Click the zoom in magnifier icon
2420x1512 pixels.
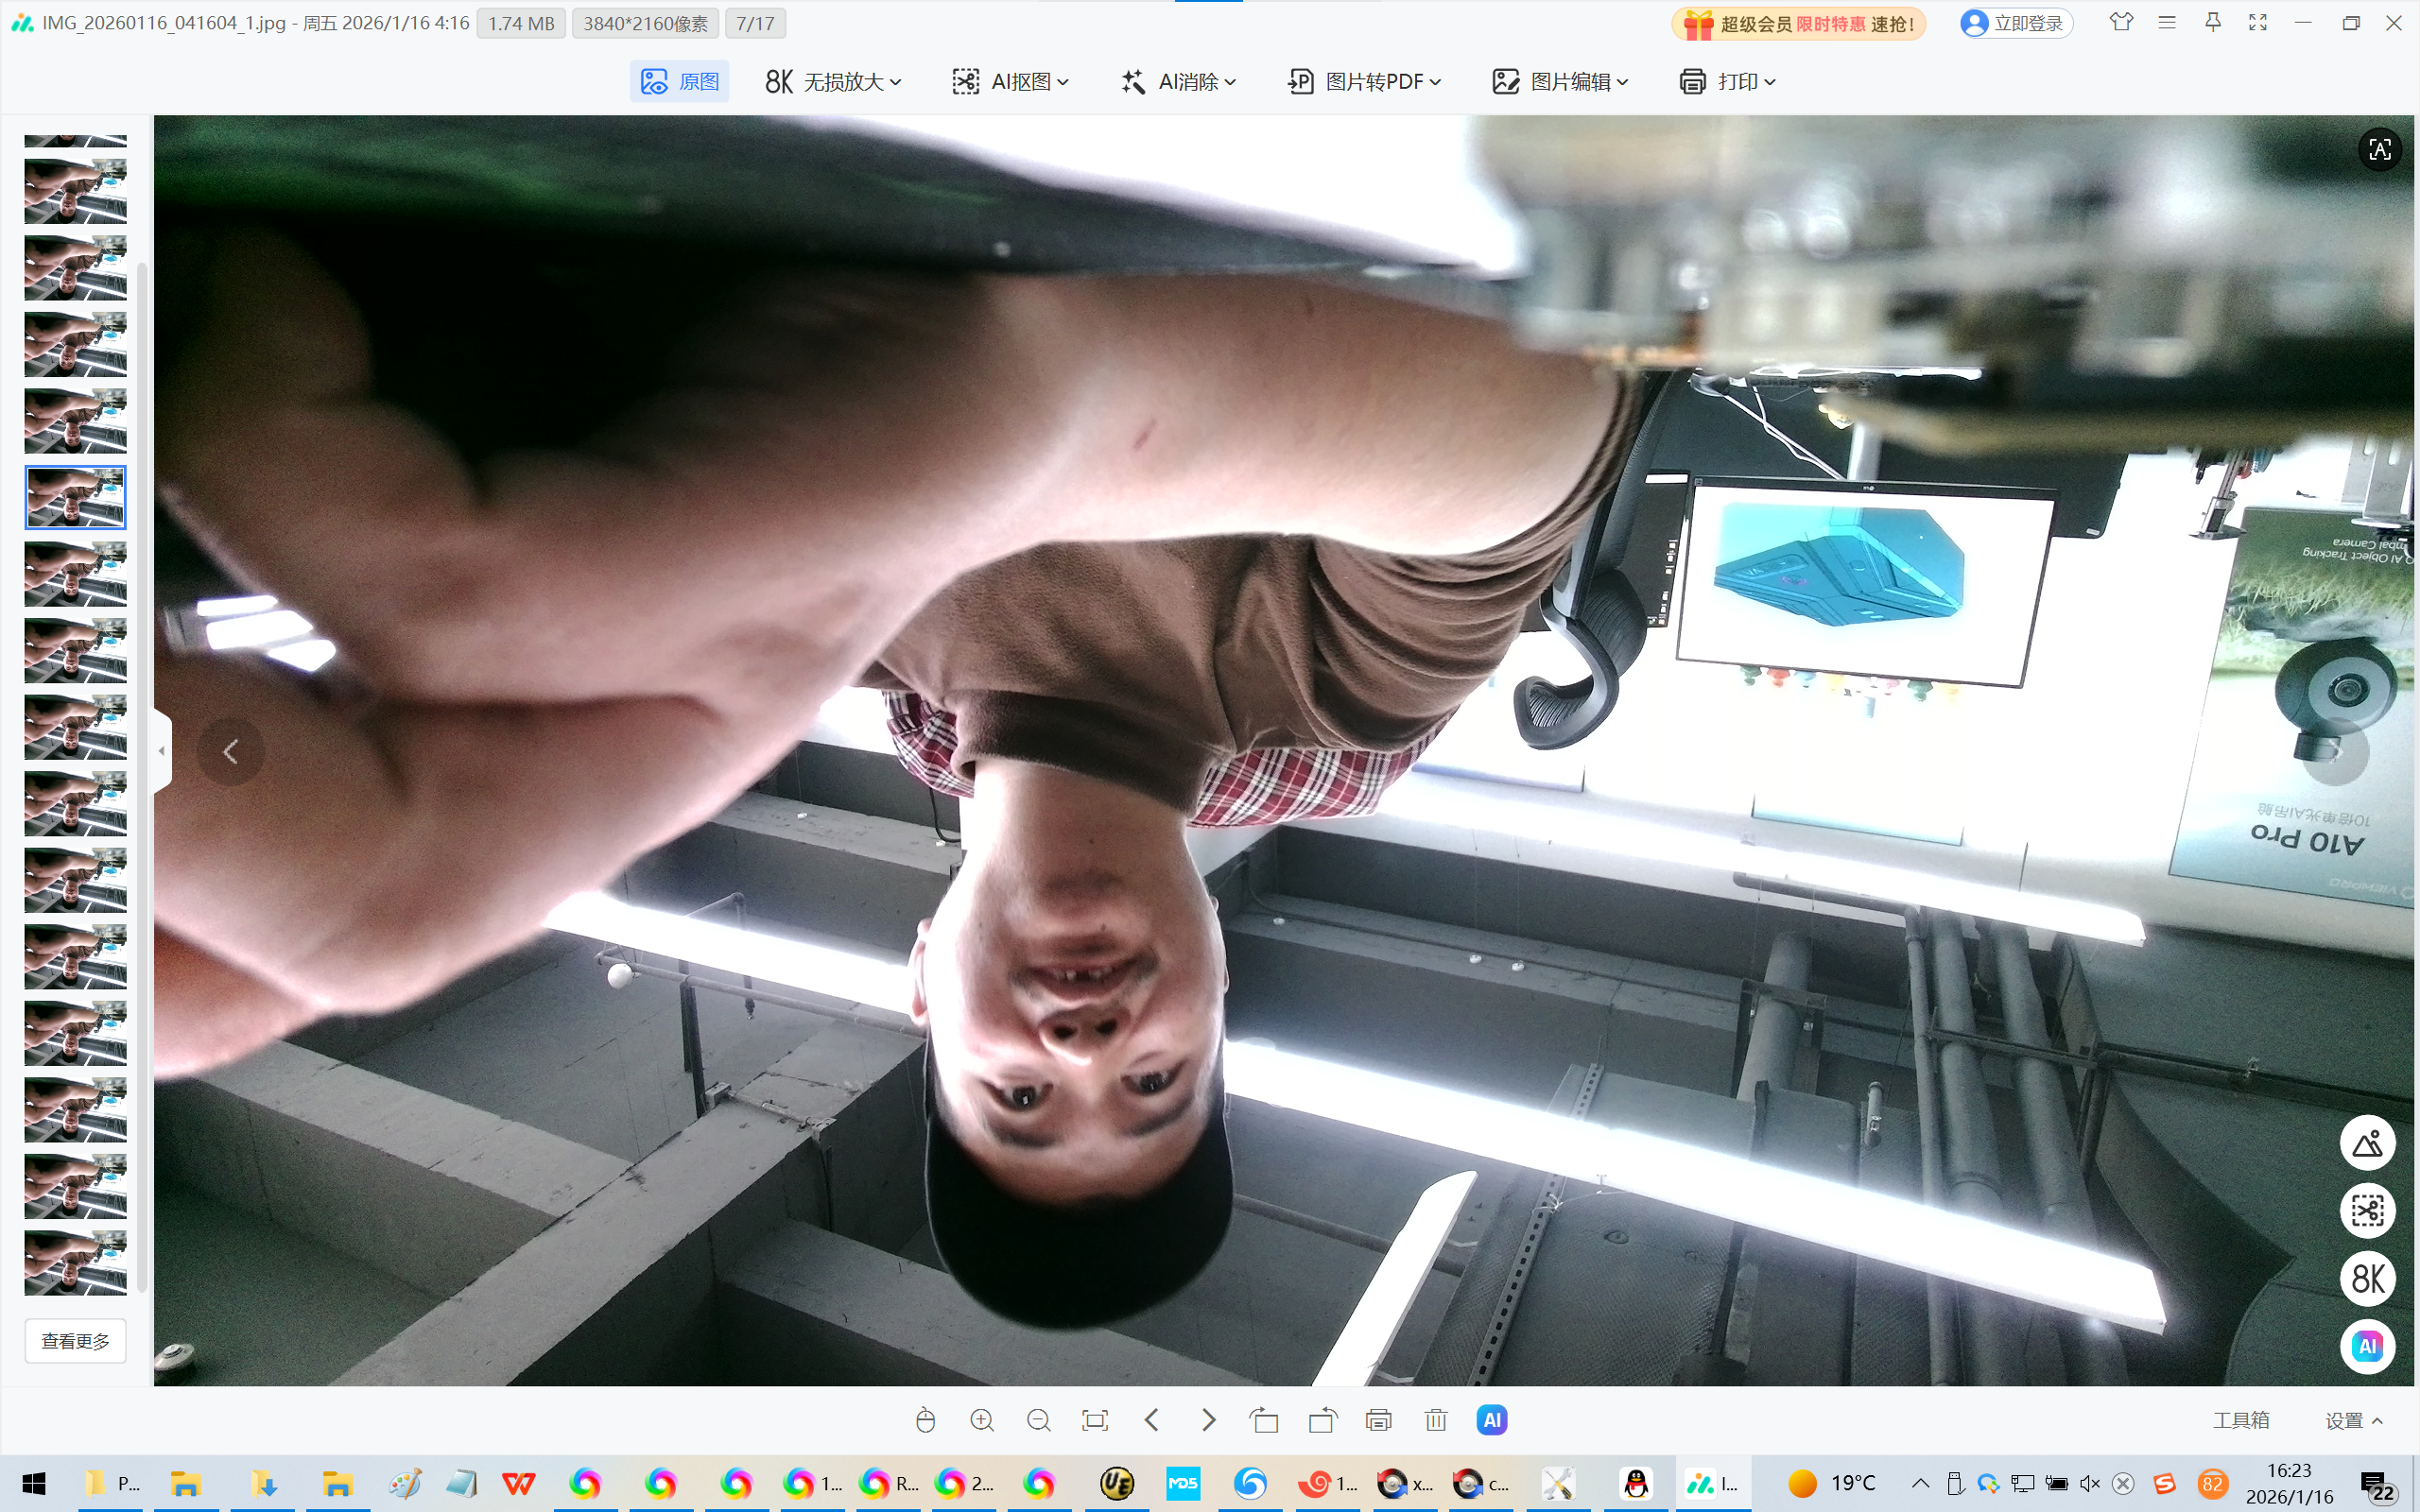(x=982, y=1420)
